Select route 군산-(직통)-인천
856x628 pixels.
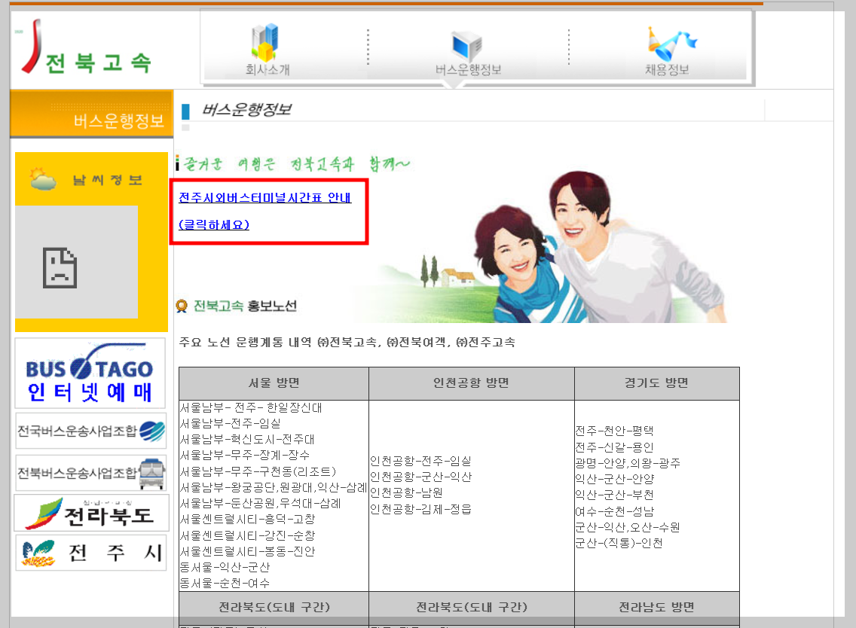619,544
